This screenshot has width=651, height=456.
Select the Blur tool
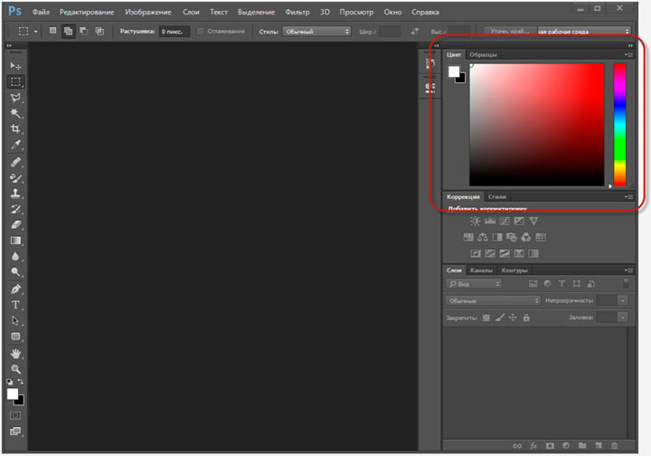(x=15, y=256)
